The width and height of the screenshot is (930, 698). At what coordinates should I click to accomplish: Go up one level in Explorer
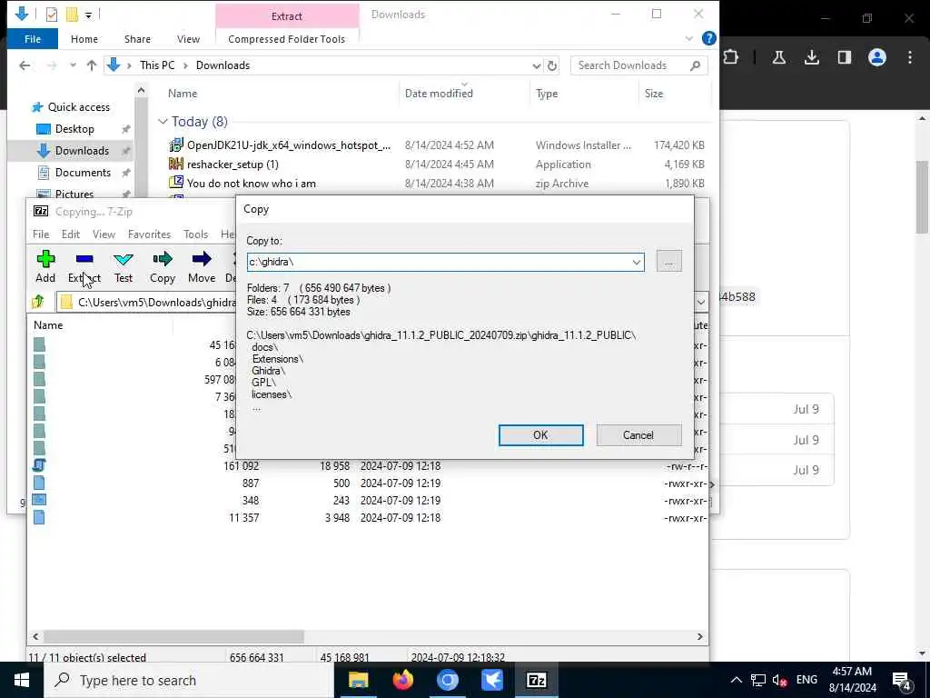[x=92, y=65]
